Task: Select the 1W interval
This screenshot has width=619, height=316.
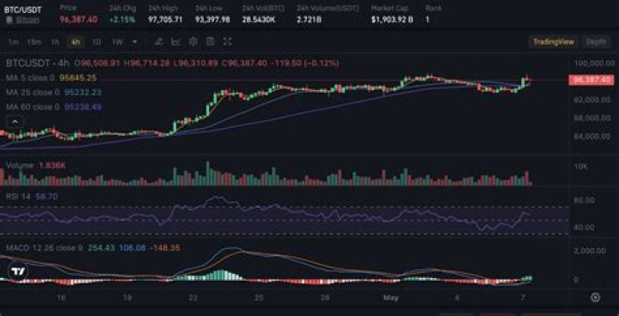Action: (117, 42)
